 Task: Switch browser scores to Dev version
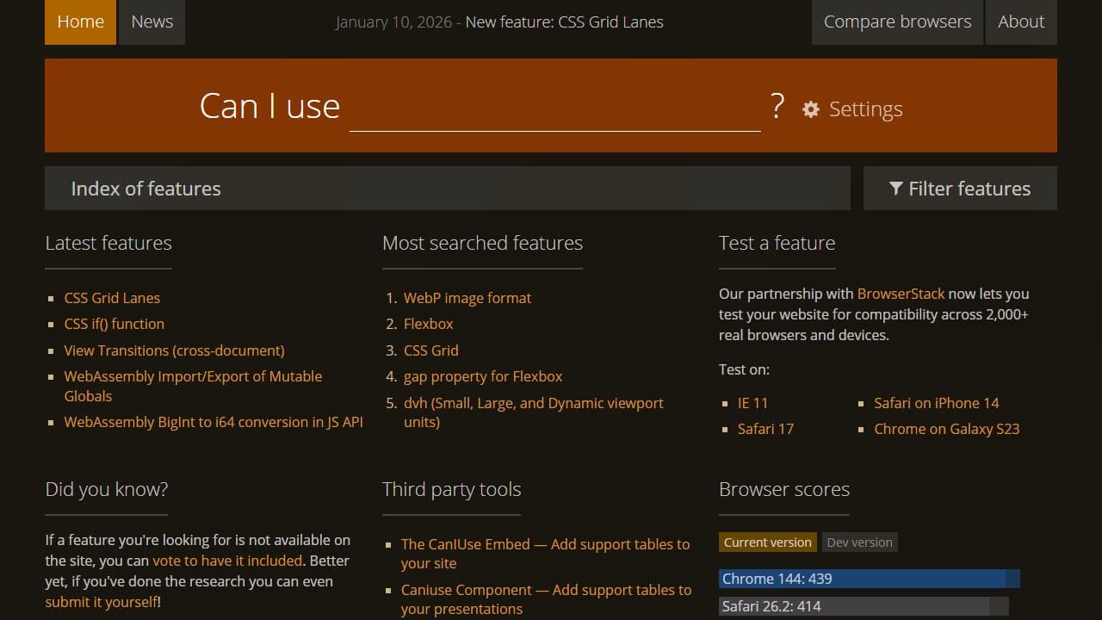coord(860,542)
